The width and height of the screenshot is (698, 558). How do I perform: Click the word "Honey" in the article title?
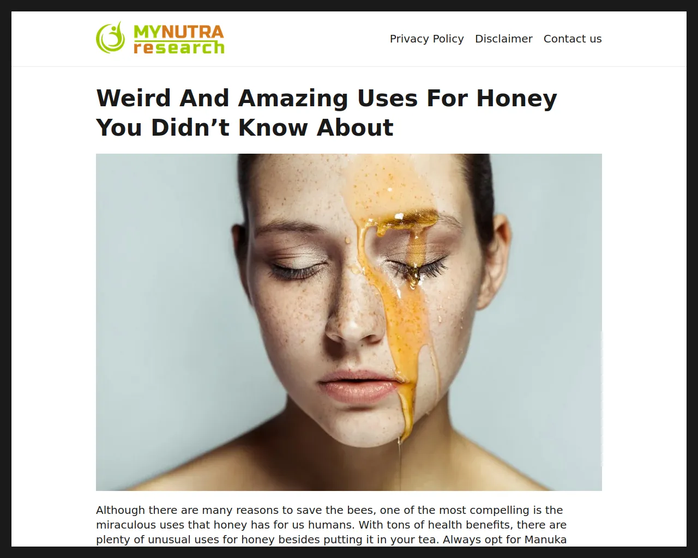pyautogui.click(x=516, y=98)
